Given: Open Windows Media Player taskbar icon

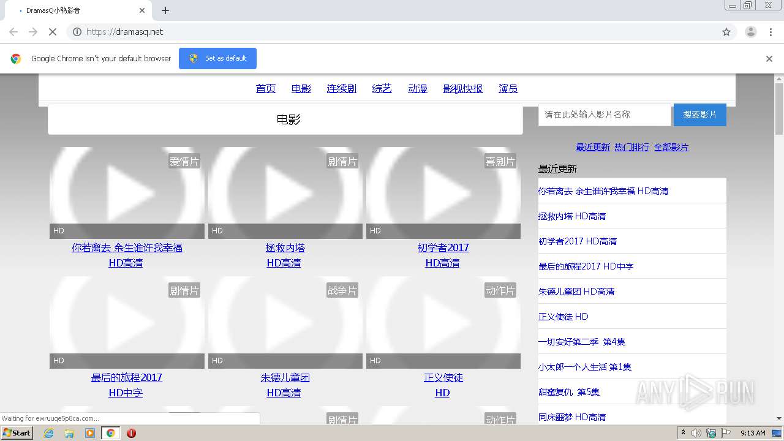Looking at the screenshot, I should tap(90, 433).
